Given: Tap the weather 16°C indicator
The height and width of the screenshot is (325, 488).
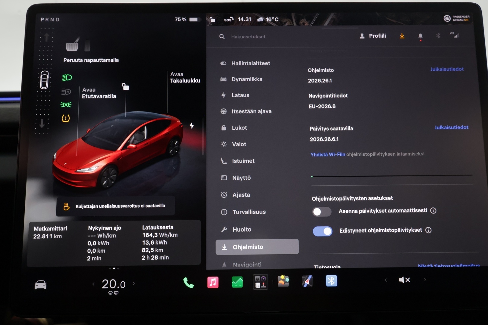Looking at the screenshot, I should click(x=268, y=19).
